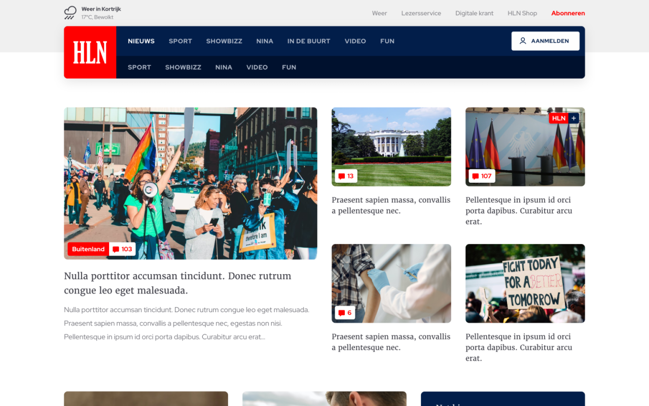Image resolution: width=649 pixels, height=406 pixels.
Task: Click the comment icon showing 13
Action: pyautogui.click(x=342, y=176)
